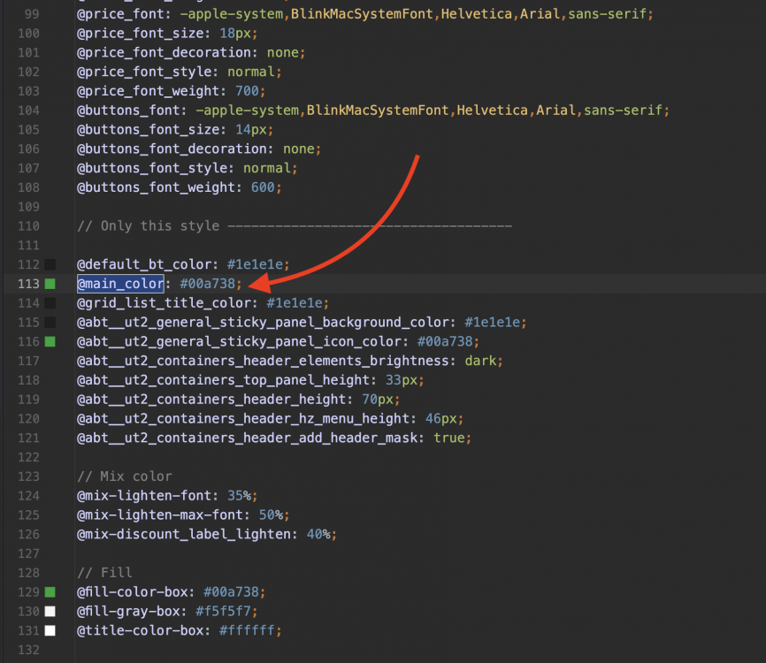
Task: Open color picker for sticky_panel_background_color line
Action: point(50,322)
